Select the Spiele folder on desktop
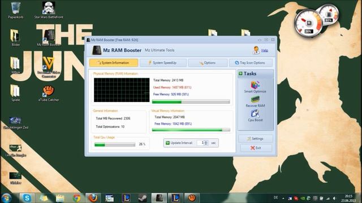Image resolution: width=362 pixels, height=203 pixels. pos(15,93)
